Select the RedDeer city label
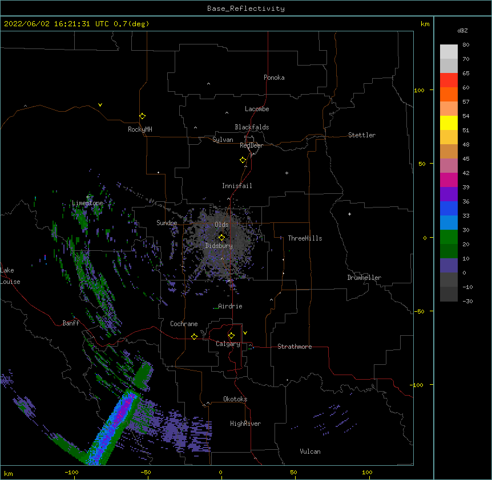The width and height of the screenshot is (492, 480). pos(251,145)
